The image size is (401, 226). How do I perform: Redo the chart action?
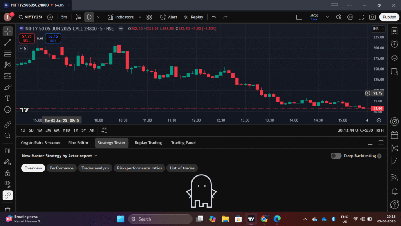click(x=225, y=17)
